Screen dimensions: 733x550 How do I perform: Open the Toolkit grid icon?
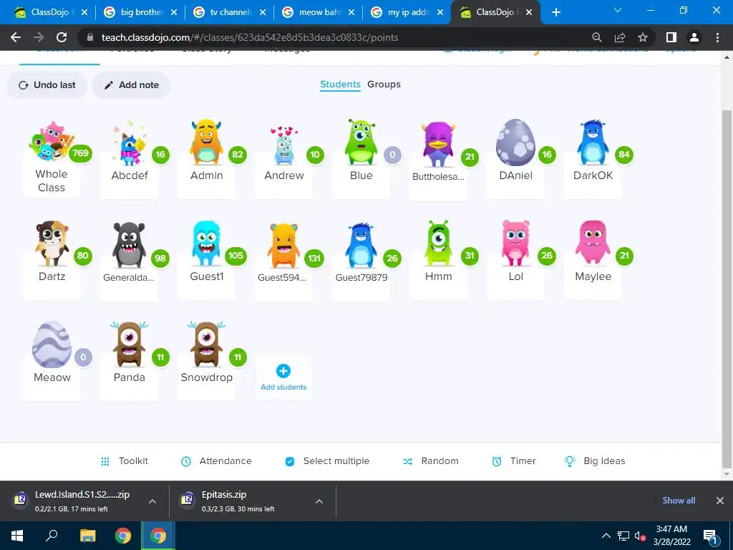(105, 462)
